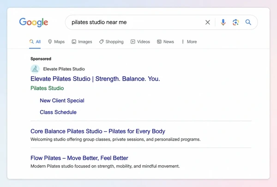Click the magnifier icon on the All tab
This screenshot has height=187, width=277.
[31, 42]
